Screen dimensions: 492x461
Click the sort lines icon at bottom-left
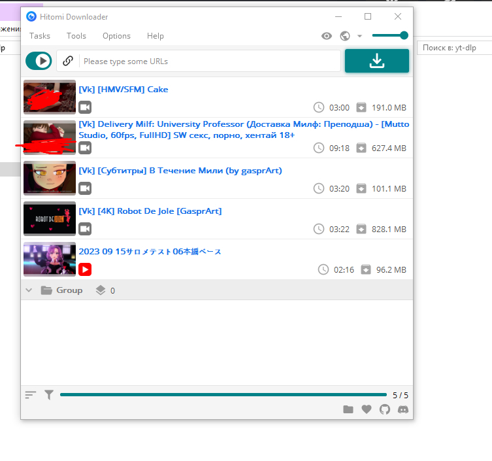pyautogui.click(x=30, y=395)
